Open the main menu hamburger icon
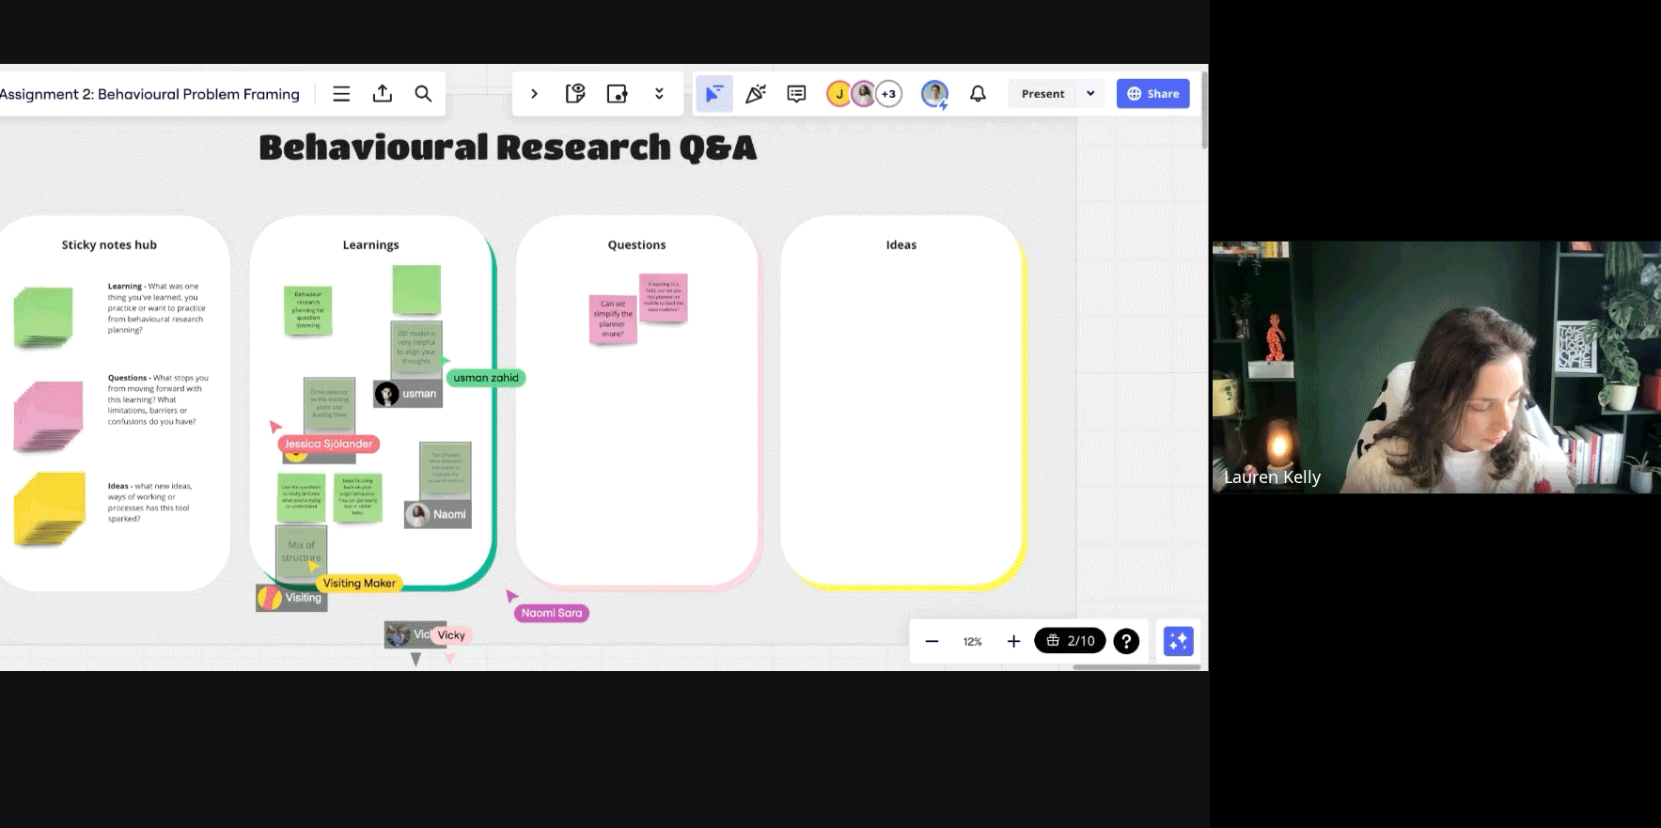This screenshot has height=828, width=1661. 341,94
